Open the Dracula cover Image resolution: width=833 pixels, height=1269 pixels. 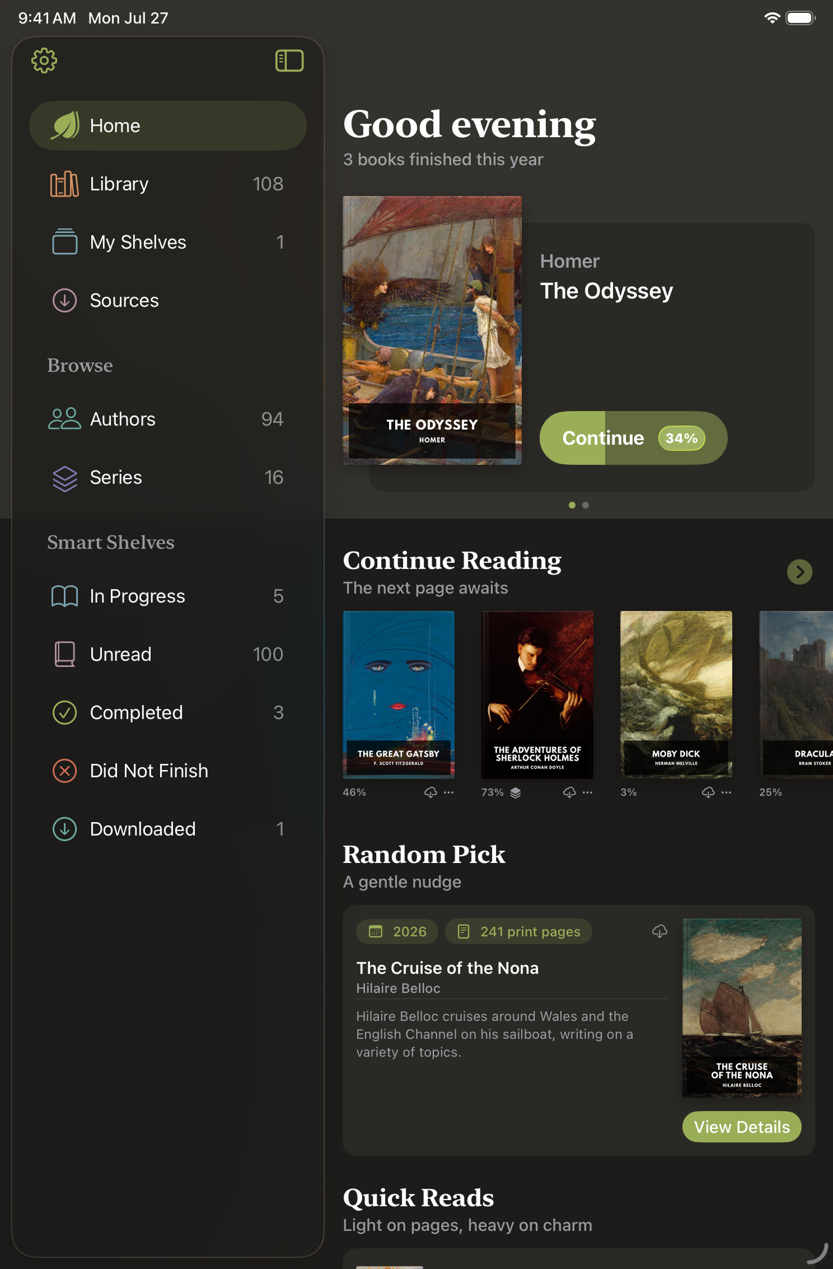(x=796, y=694)
